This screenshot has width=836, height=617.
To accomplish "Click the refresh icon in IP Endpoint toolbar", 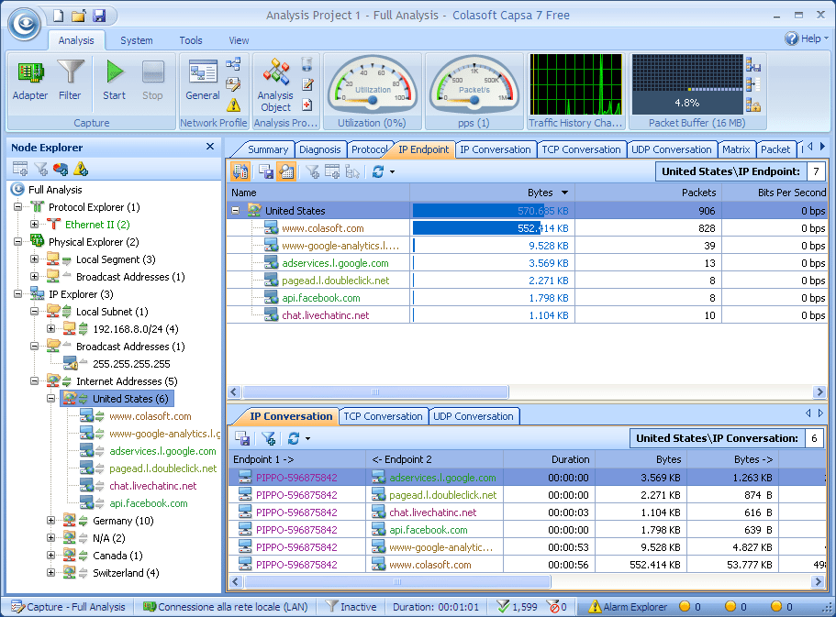I will pos(377,171).
